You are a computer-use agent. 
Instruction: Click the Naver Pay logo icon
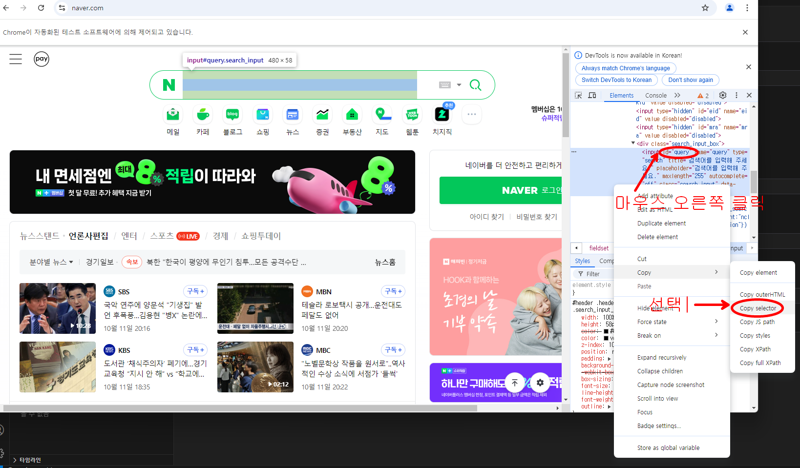pyautogui.click(x=42, y=59)
